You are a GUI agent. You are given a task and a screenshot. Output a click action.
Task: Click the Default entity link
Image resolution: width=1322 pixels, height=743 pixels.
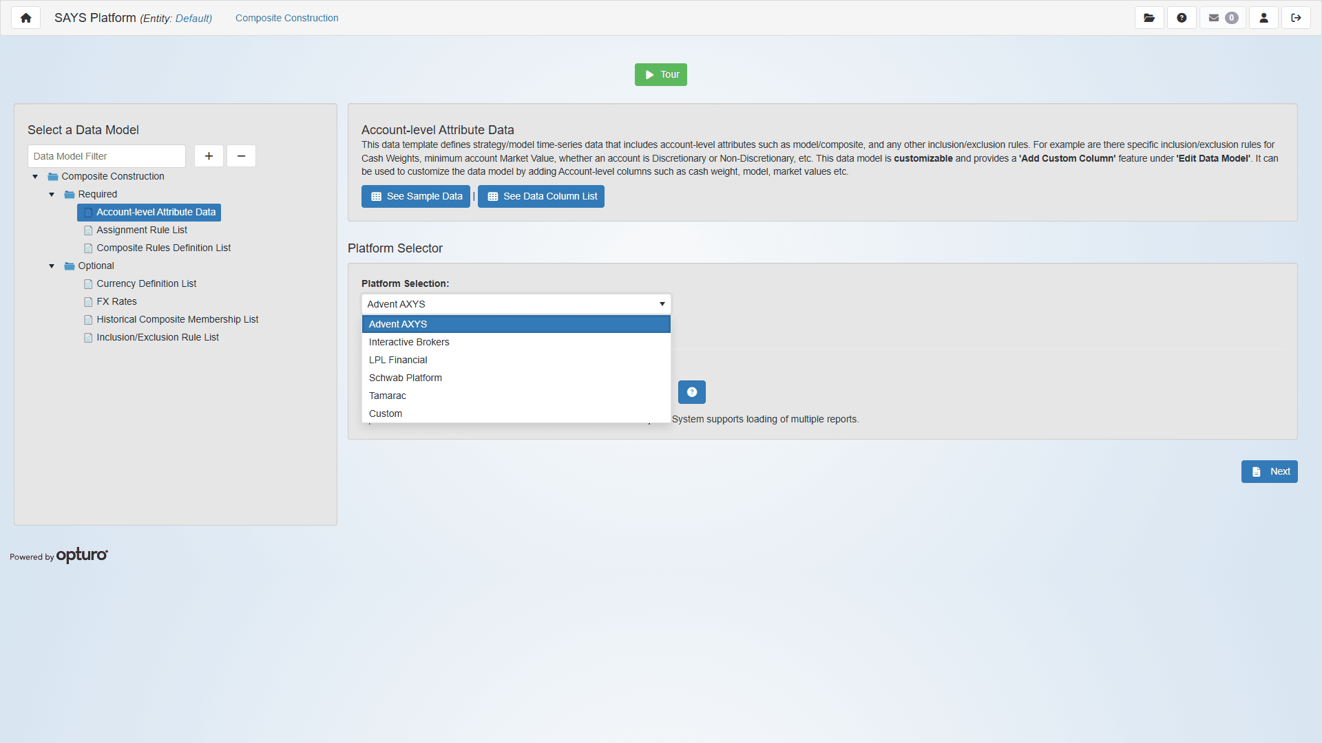(193, 19)
